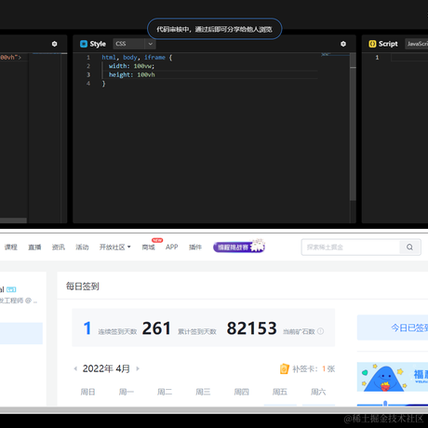Click the Markup panel horizontal scrollbar
Screen dimensions: 428x428
13,221
